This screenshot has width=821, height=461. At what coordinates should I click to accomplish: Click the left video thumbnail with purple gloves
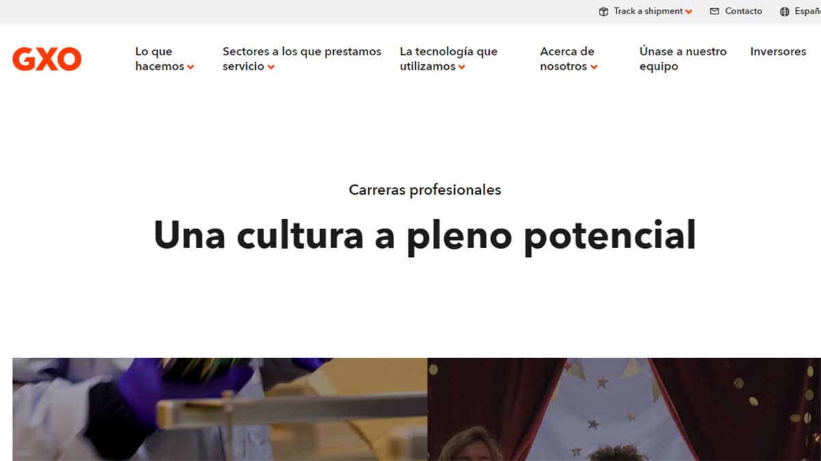click(x=219, y=409)
